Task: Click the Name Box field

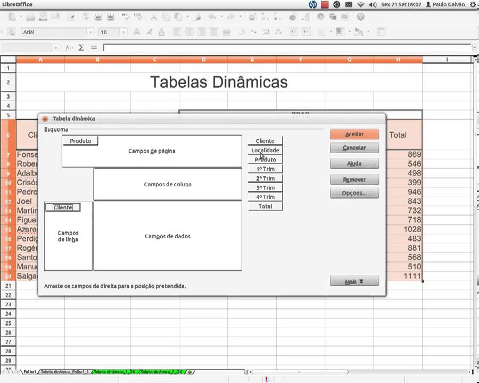Action: [x=27, y=48]
